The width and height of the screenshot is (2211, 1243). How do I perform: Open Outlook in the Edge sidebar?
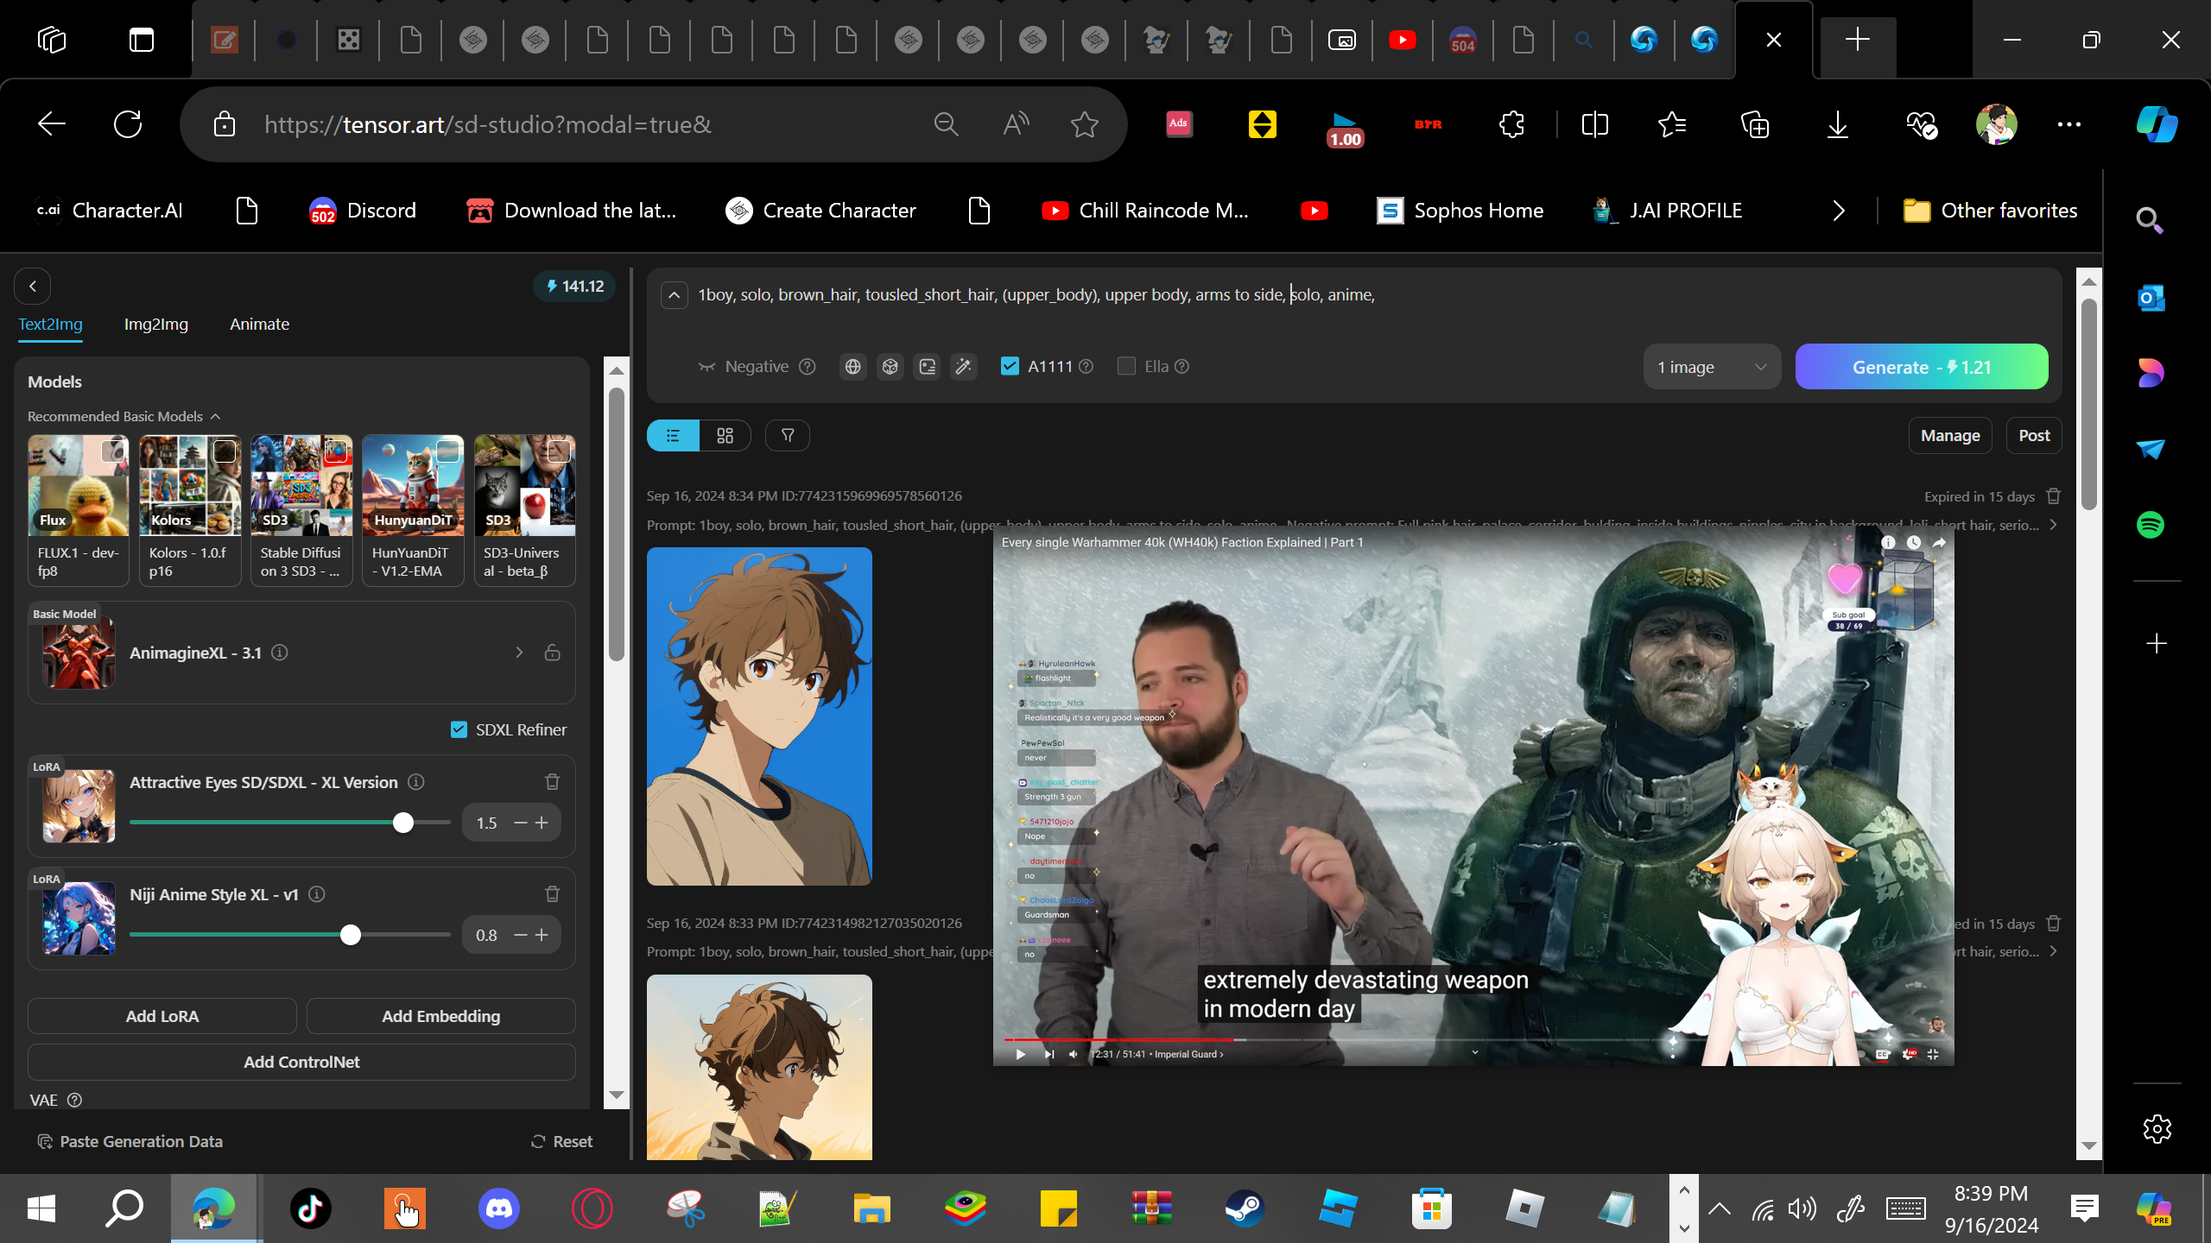point(2151,298)
